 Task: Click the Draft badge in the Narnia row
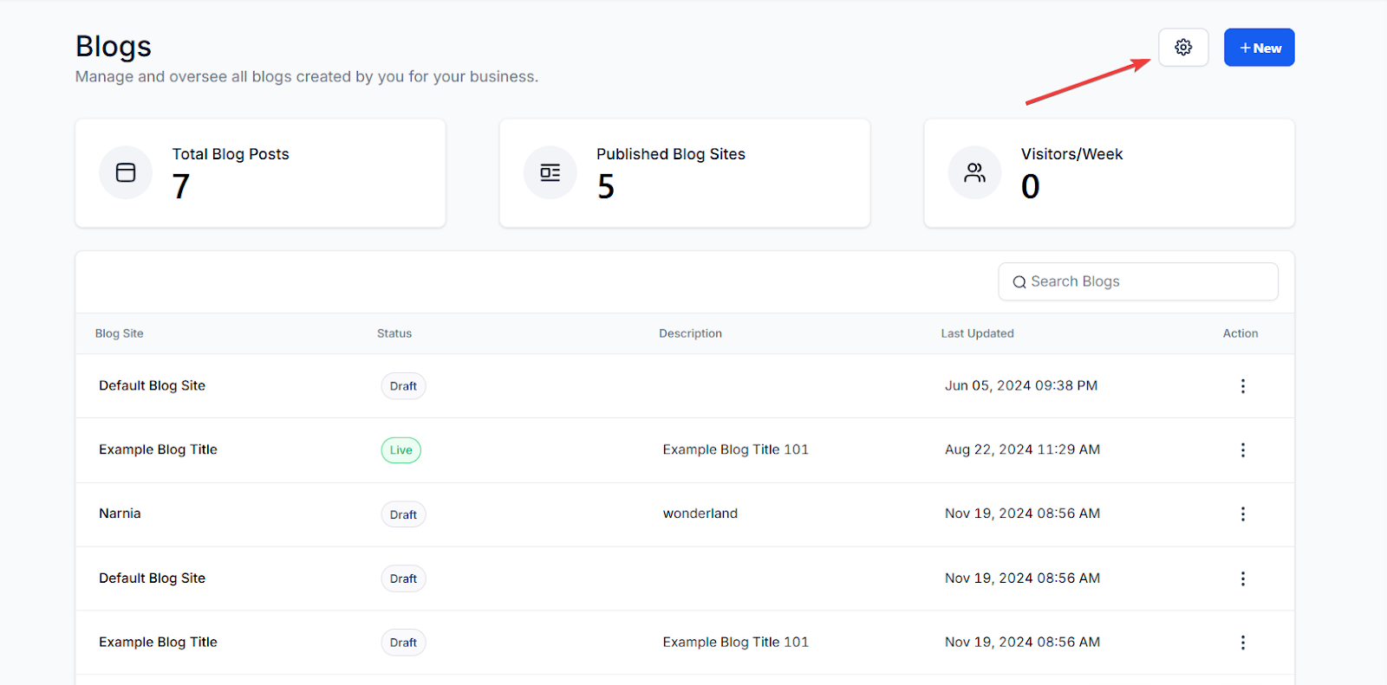tap(403, 514)
